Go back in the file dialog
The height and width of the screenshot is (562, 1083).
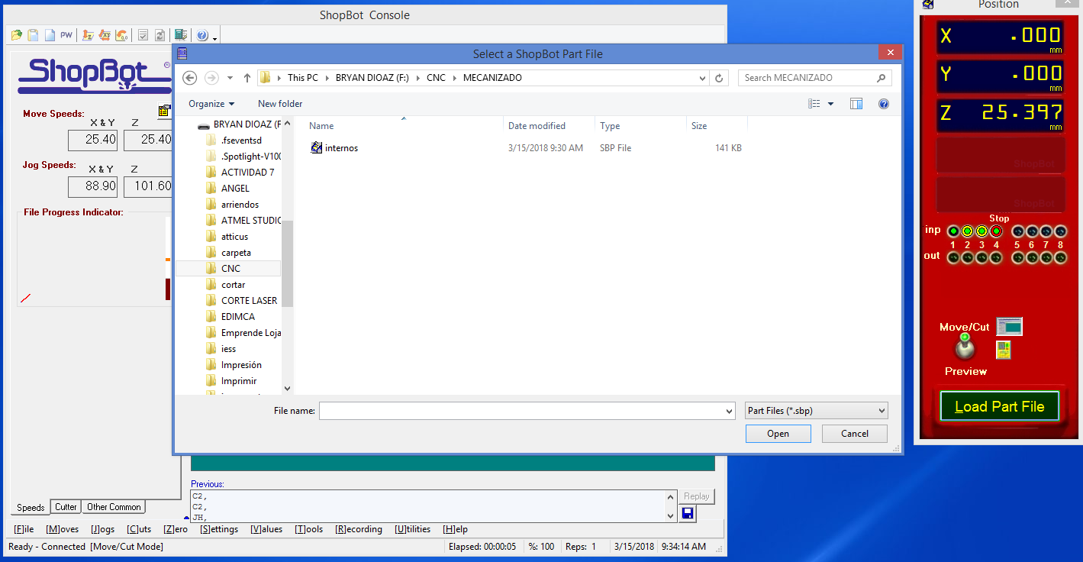[x=190, y=78]
